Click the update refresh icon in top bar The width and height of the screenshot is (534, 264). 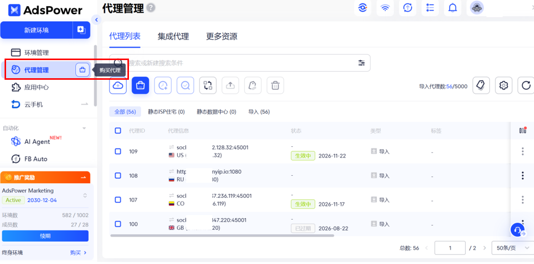click(408, 8)
